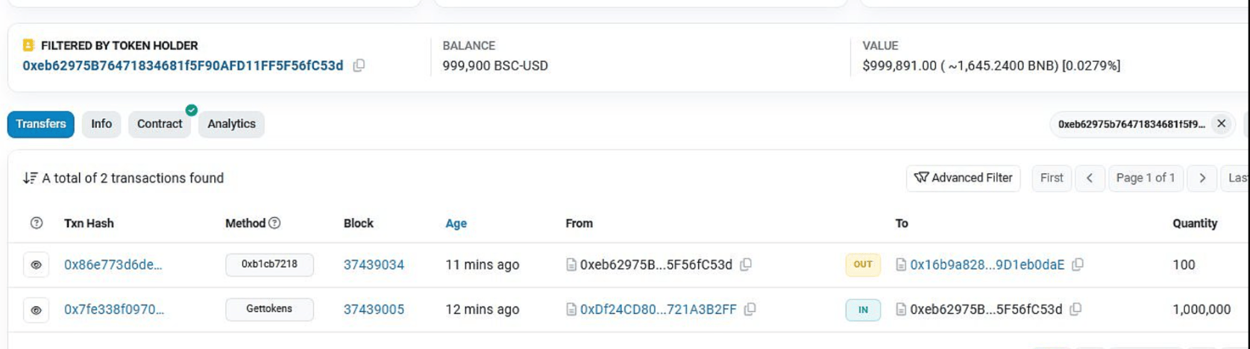Jump to the First page

(1052, 178)
